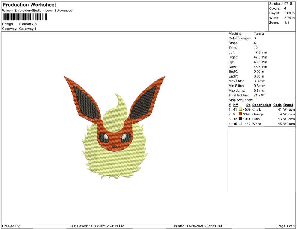Click the Machine value Tajima
Screen dimensions: 297x229
click(259, 34)
